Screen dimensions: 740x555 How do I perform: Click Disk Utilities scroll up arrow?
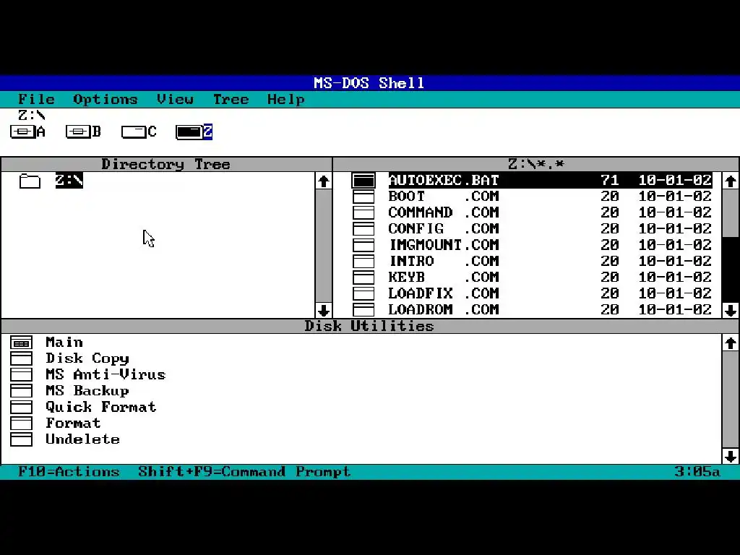[x=731, y=343]
